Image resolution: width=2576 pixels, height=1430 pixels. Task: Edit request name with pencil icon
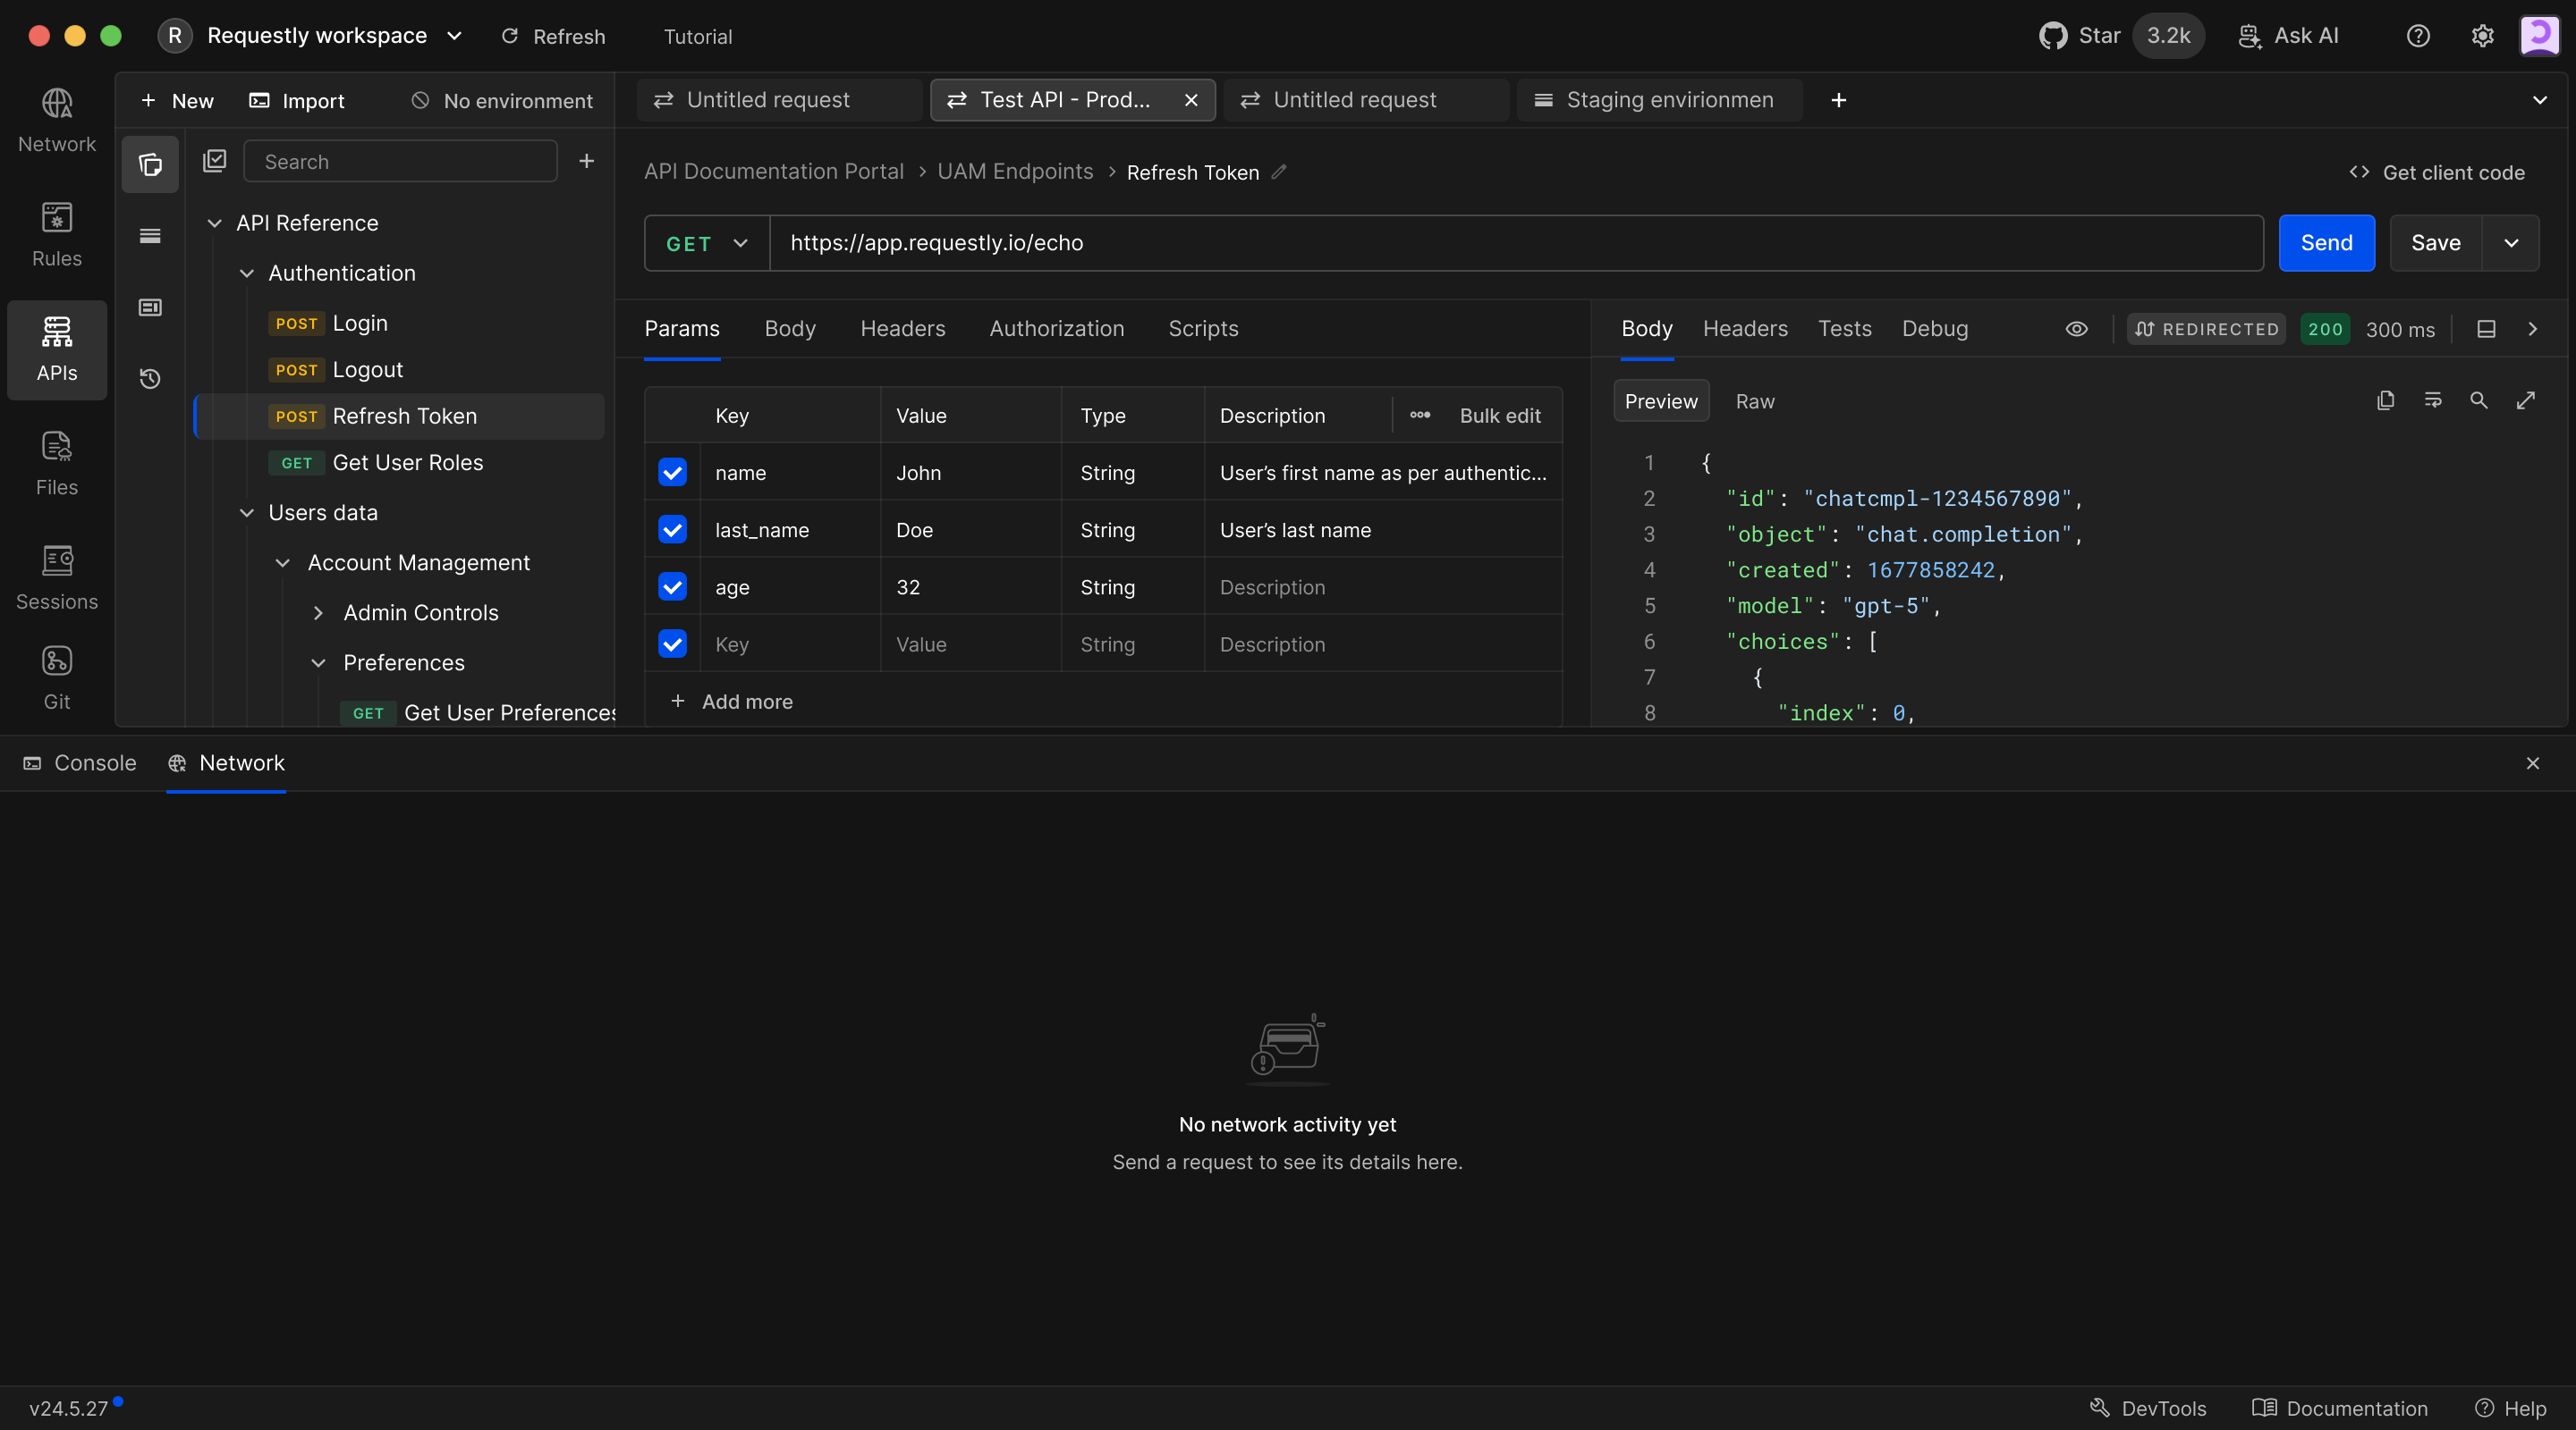(1279, 172)
